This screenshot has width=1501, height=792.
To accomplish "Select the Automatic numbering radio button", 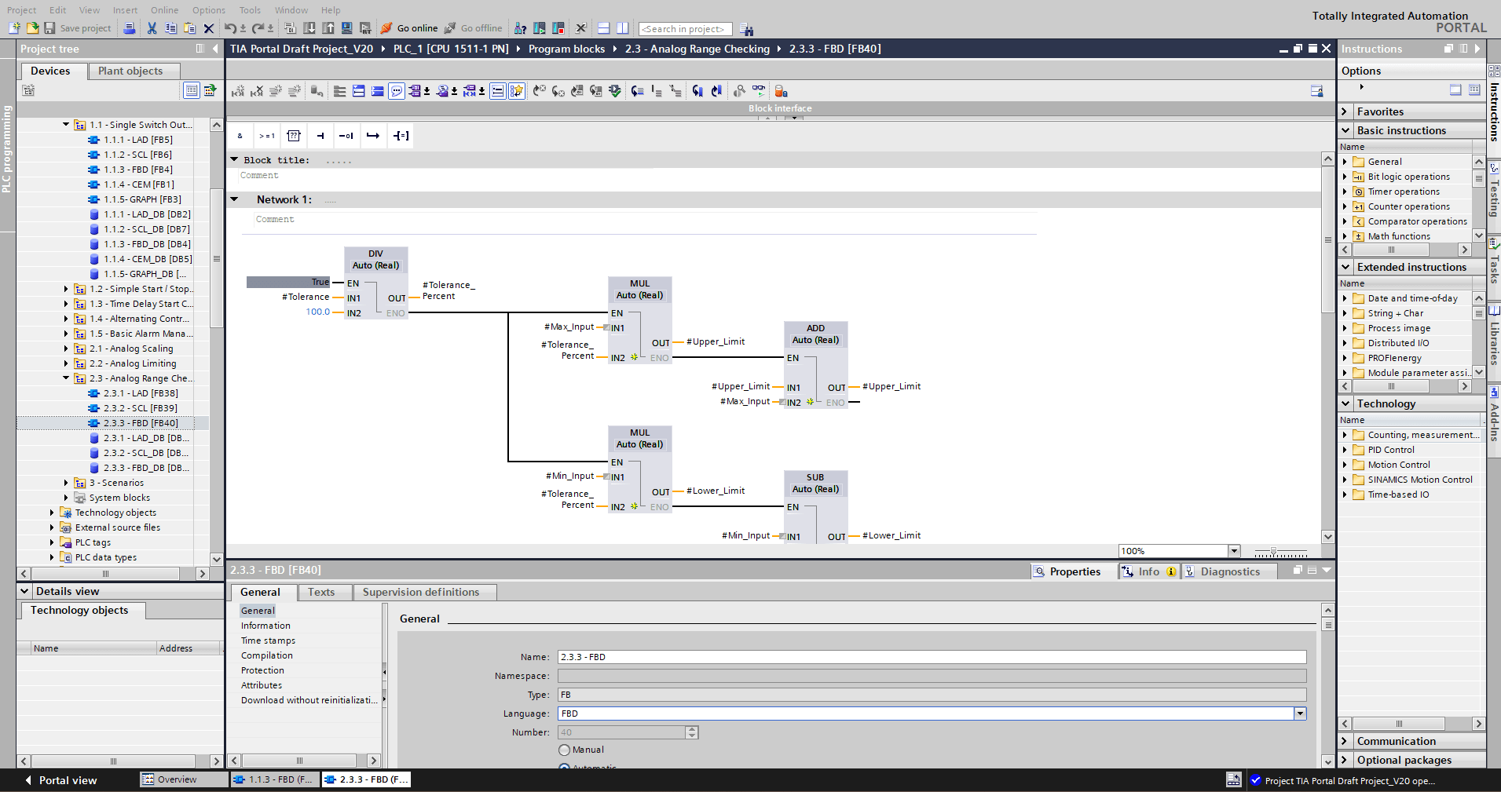I will (564, 767).
